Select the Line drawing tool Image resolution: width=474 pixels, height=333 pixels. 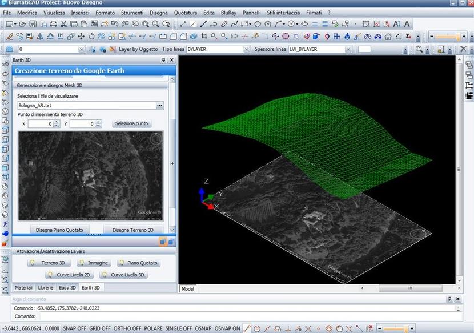[x=192, y=24]
